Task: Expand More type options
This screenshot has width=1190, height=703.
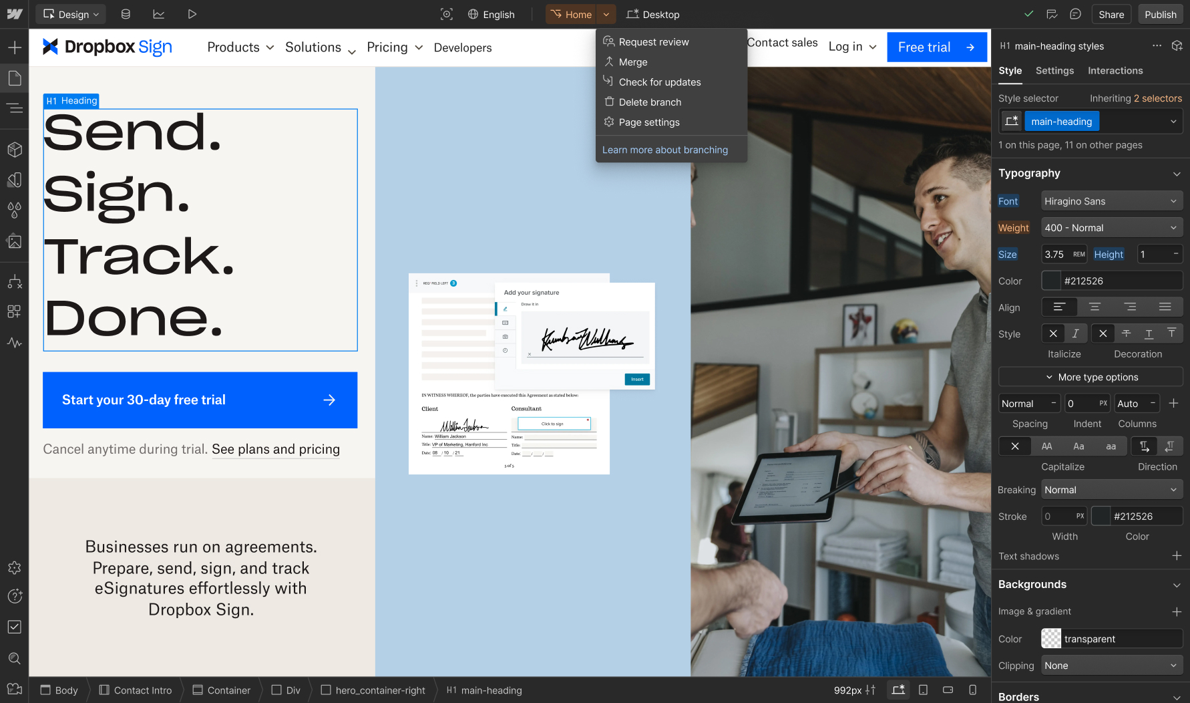Action: point(1090,377)
